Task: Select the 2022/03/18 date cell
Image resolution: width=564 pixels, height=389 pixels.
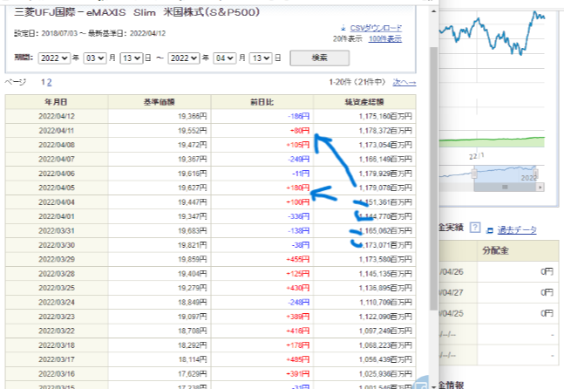Action: point(57,345)
